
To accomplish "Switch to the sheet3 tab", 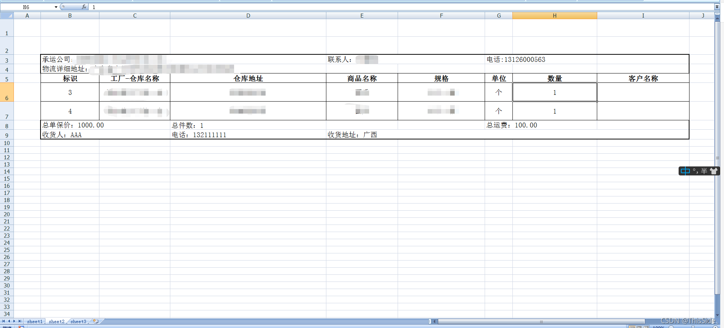I will point(78,321).
